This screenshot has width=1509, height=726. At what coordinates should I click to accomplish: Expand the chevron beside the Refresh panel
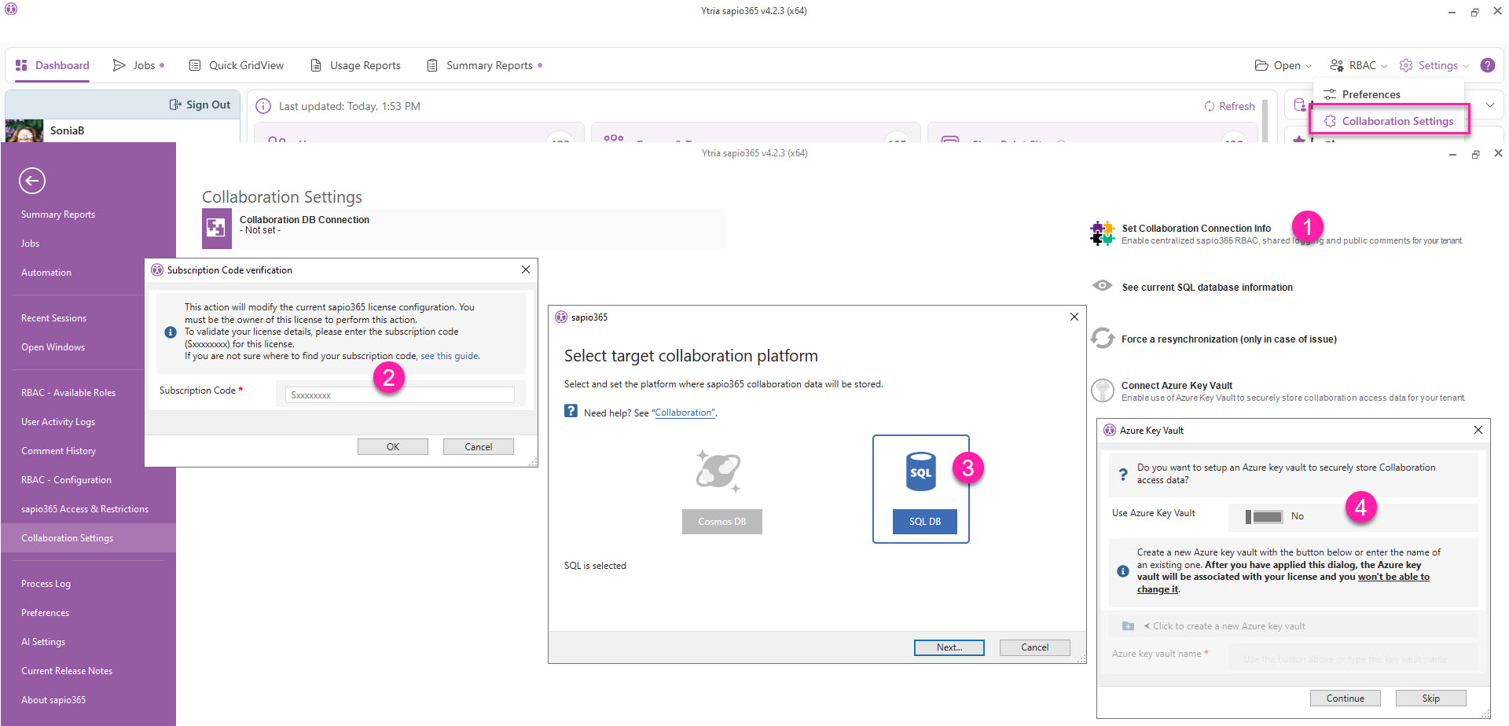click(x=1490, y=104)
